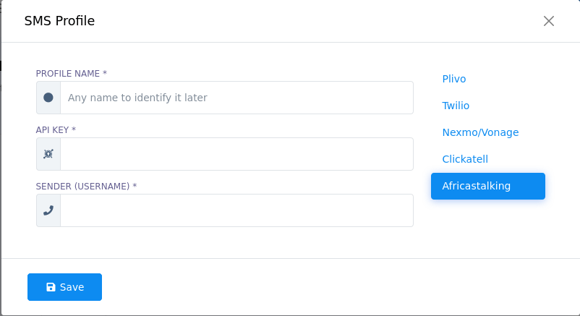Open the Clickatell provider tab
Viewport: 580px width, 316px height.
465,159
